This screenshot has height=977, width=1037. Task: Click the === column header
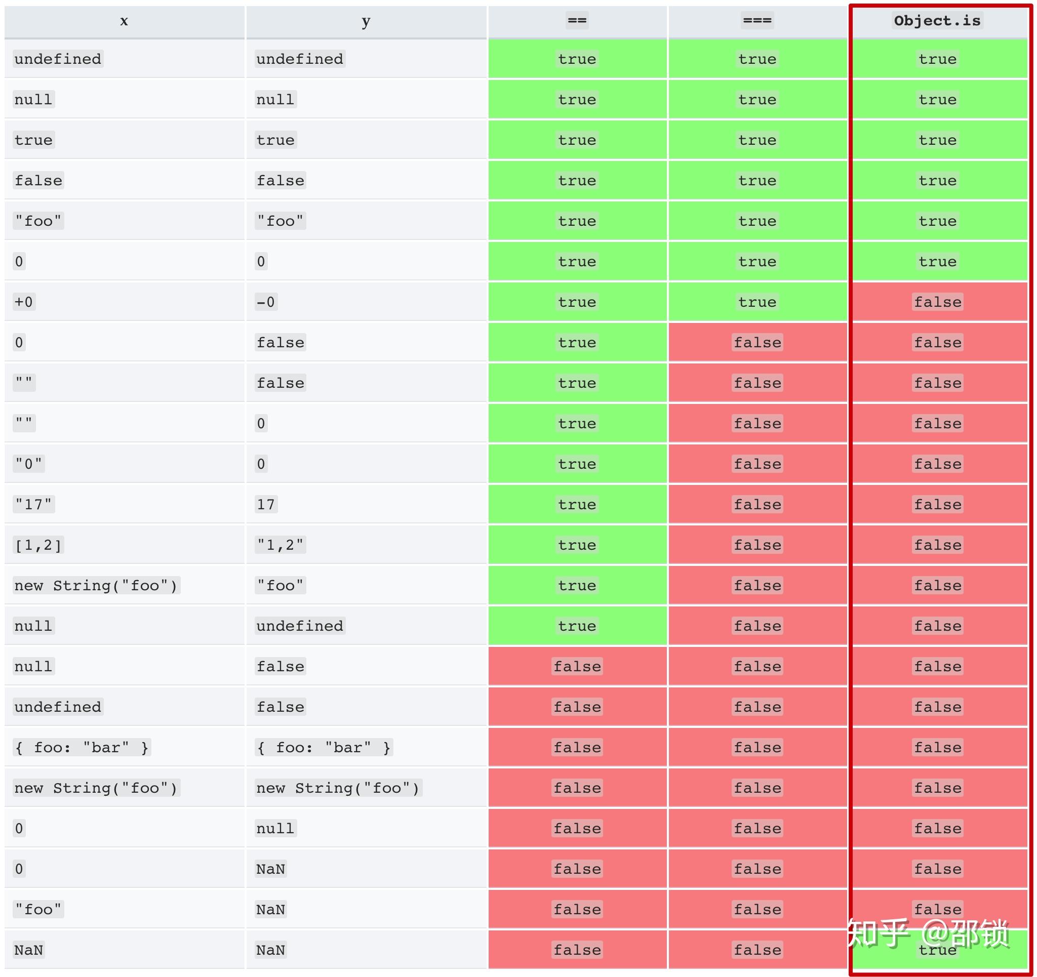757,21
